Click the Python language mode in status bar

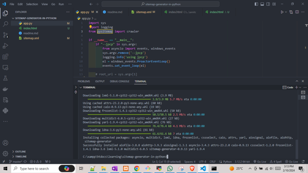(x=226, y=162)
